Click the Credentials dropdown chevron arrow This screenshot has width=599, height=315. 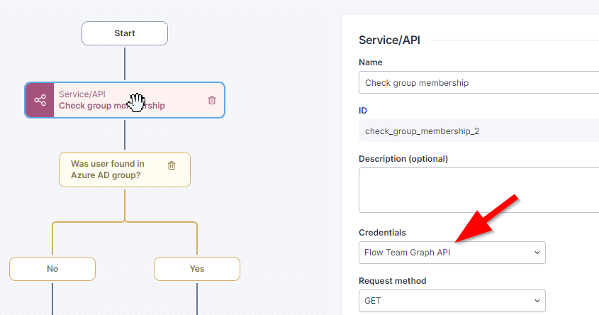coord(536,253)
